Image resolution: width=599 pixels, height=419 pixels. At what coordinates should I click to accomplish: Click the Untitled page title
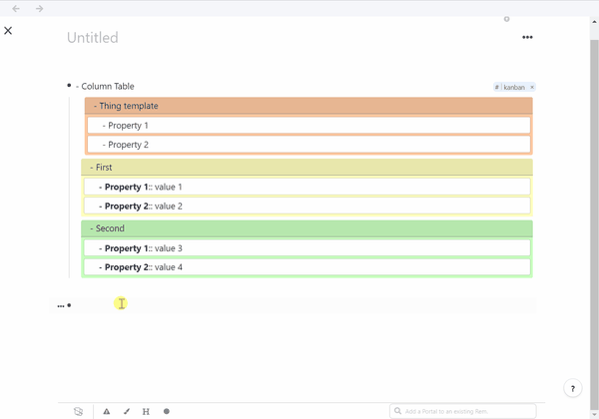pos(93,38)
